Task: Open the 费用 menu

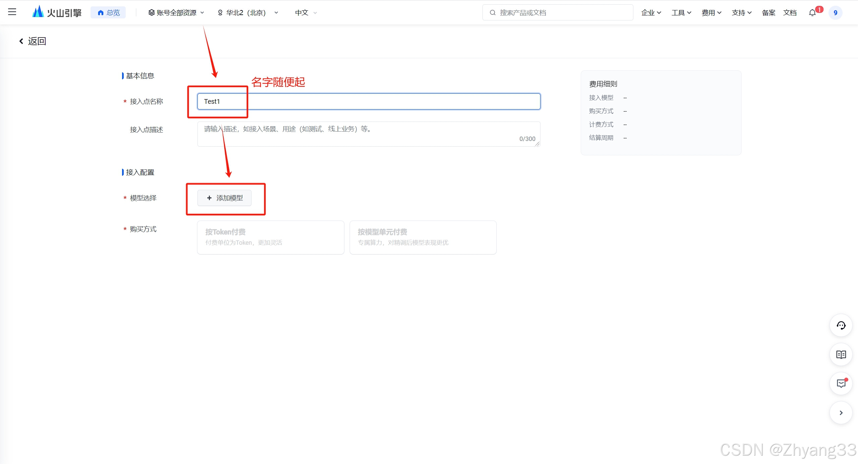Action: pos(711,13)
